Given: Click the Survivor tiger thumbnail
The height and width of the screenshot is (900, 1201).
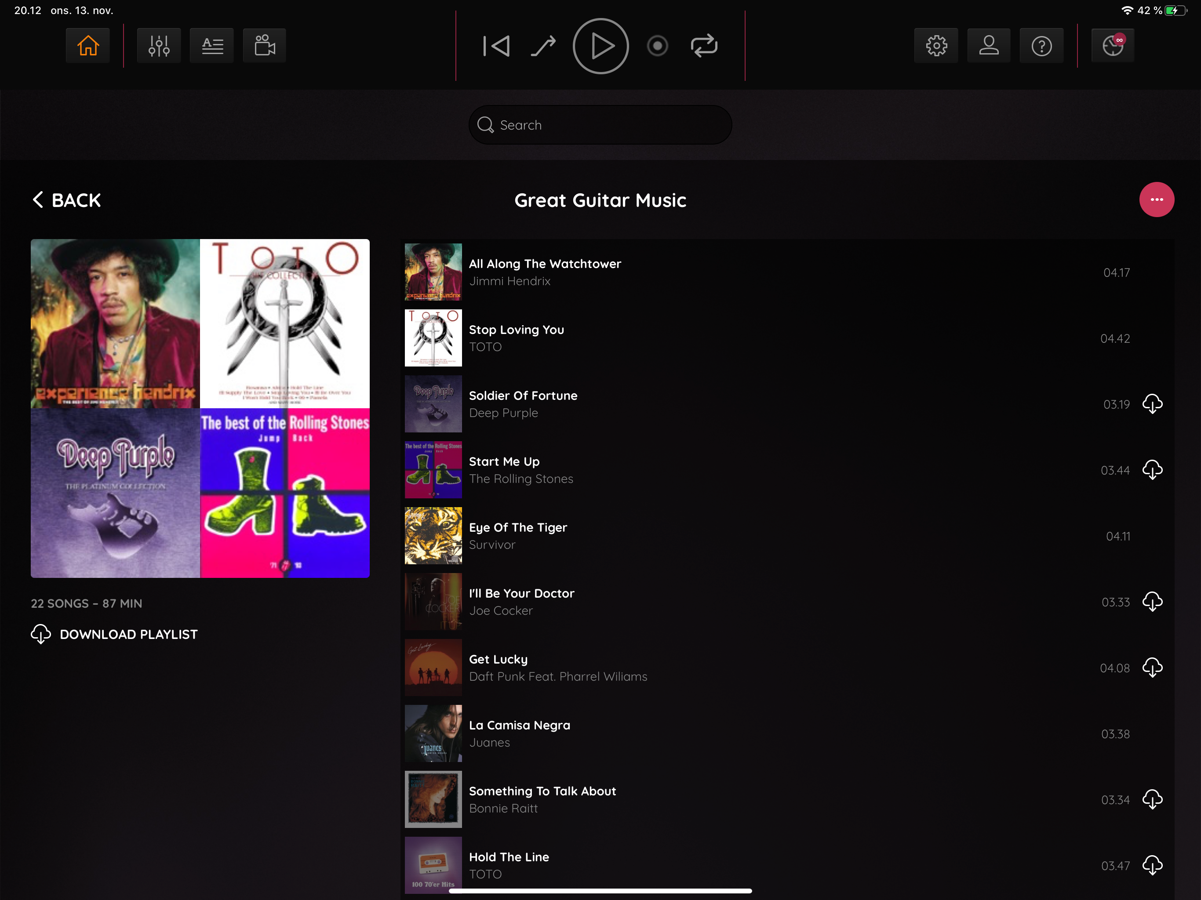Looking at the screenshot, I should (433, 536).
